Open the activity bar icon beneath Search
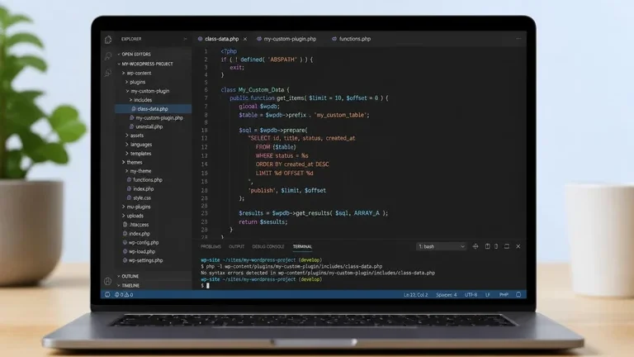634x357 pixels. pos(108,73)
